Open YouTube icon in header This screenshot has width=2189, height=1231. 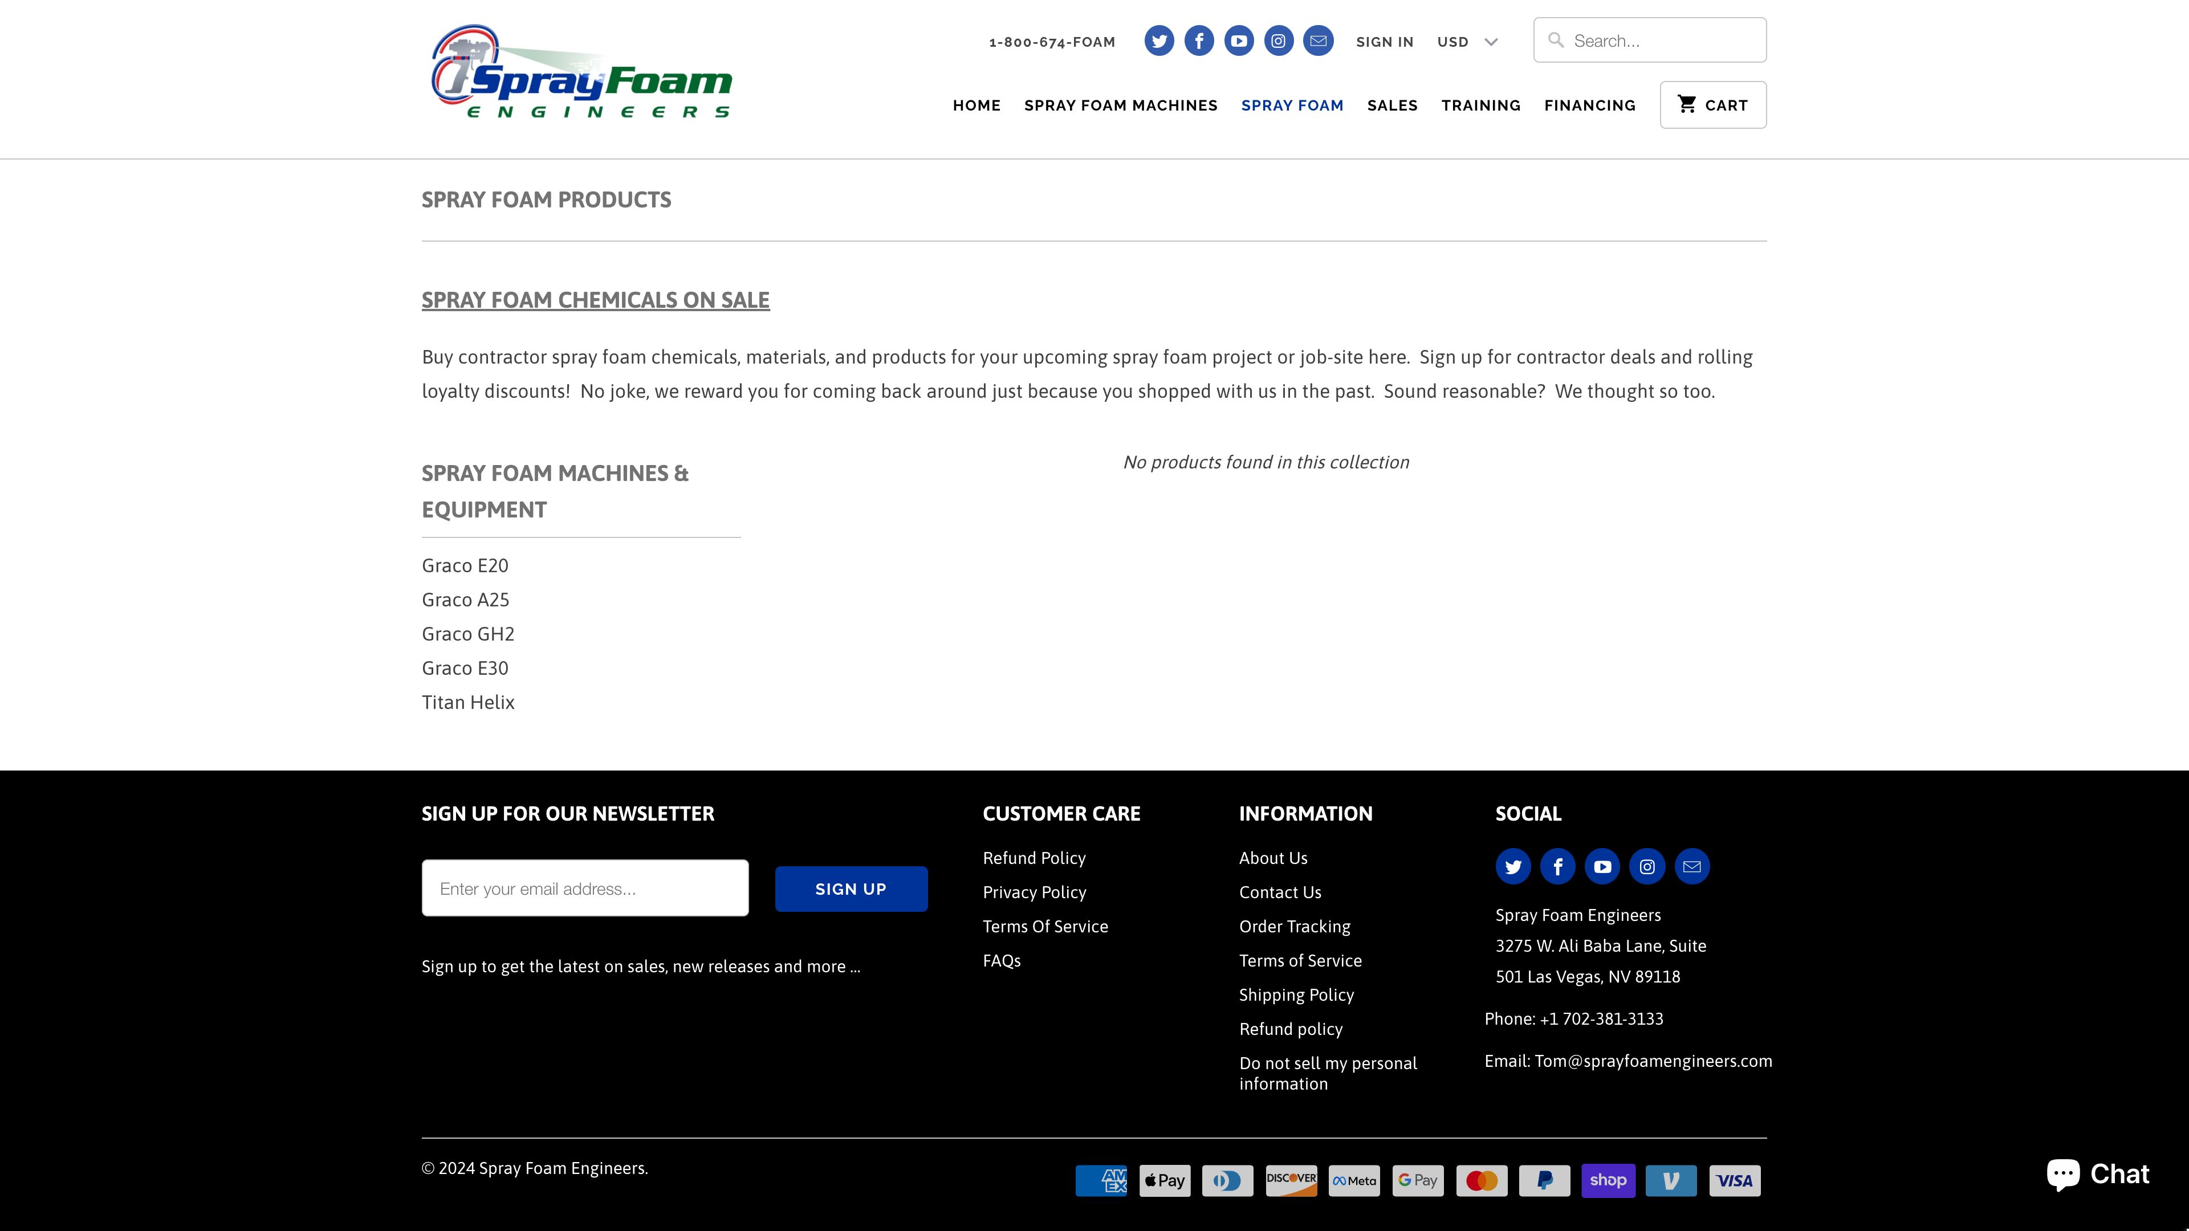pyautogui.click(x=1238, y=41)
